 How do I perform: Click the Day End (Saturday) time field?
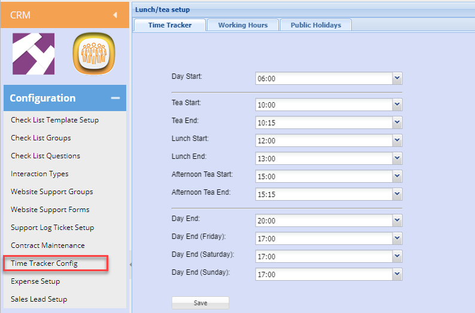[324, 256]
